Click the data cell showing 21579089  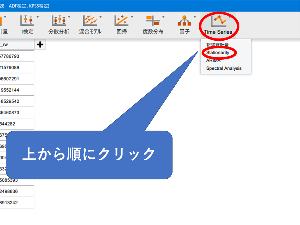[x=16, y=67]
